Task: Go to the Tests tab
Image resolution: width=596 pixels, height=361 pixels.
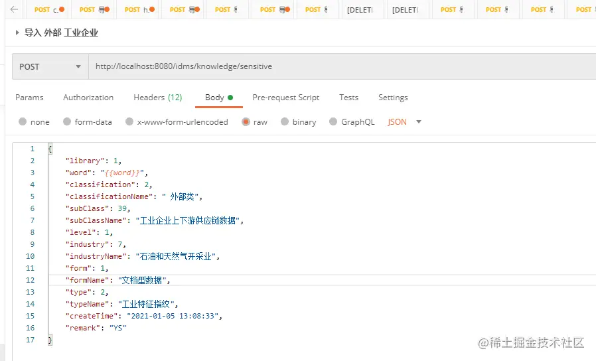Action: (x=348, y=98)
